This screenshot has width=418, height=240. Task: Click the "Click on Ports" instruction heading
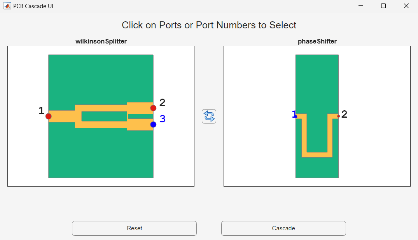[209, 25]
